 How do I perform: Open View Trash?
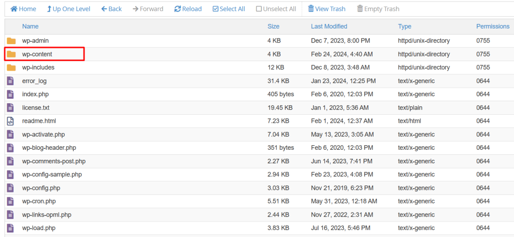(326, 9)
